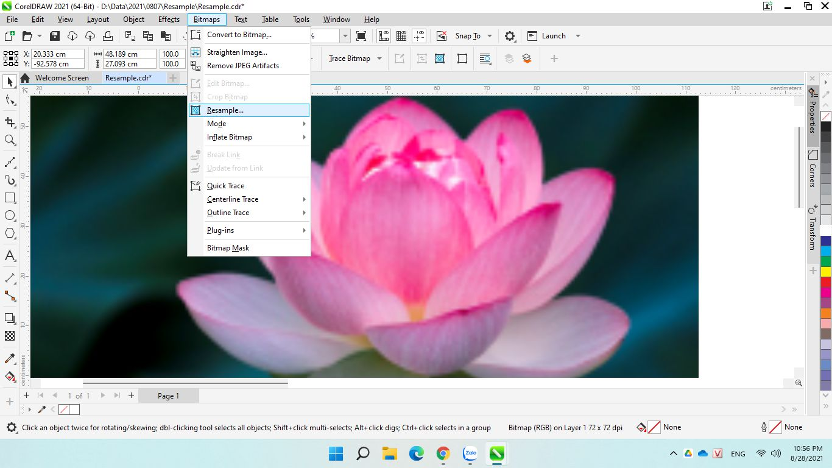Toggle Show Grid button
The width and height of the screenshot is (832, 468).
coord(401,36)
